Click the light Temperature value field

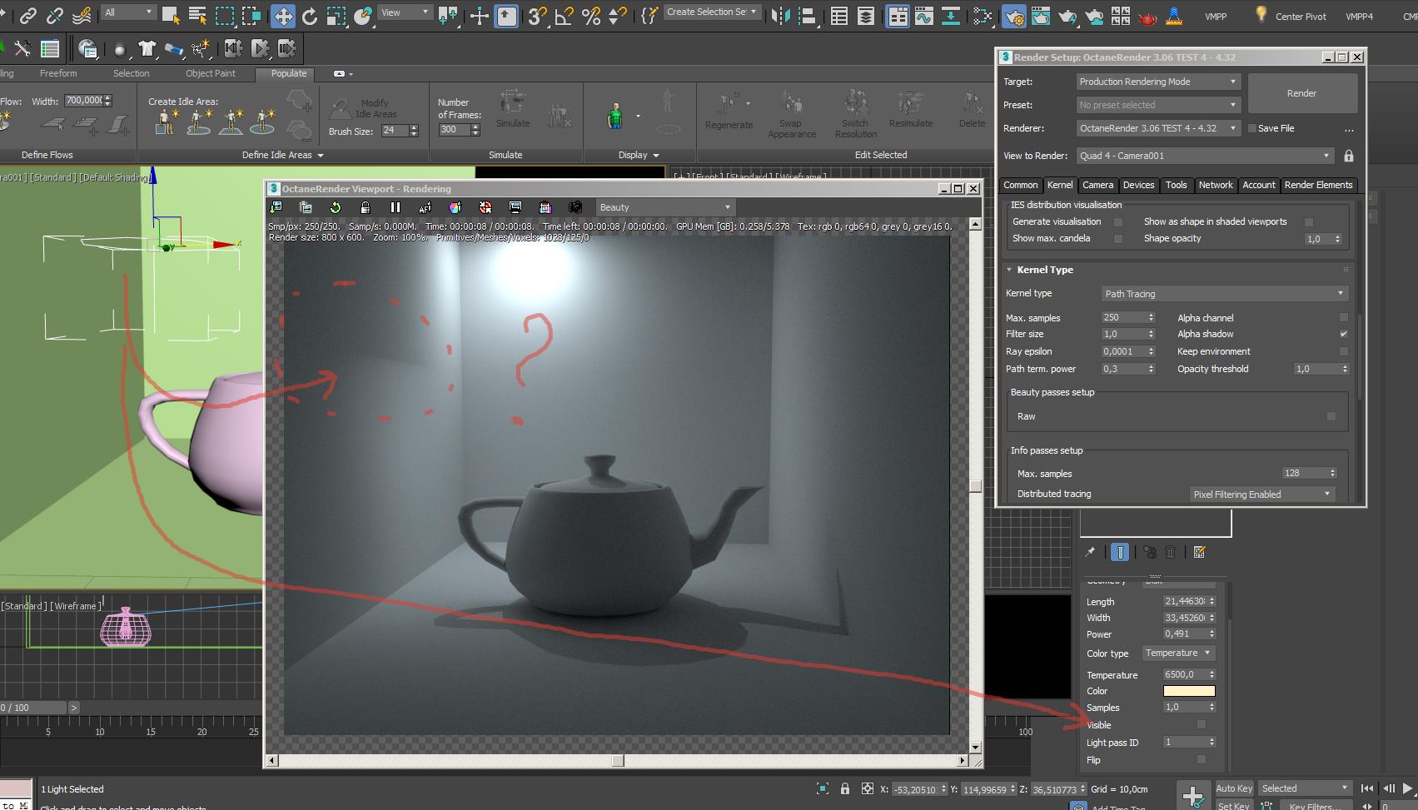tap(1189, 674)
